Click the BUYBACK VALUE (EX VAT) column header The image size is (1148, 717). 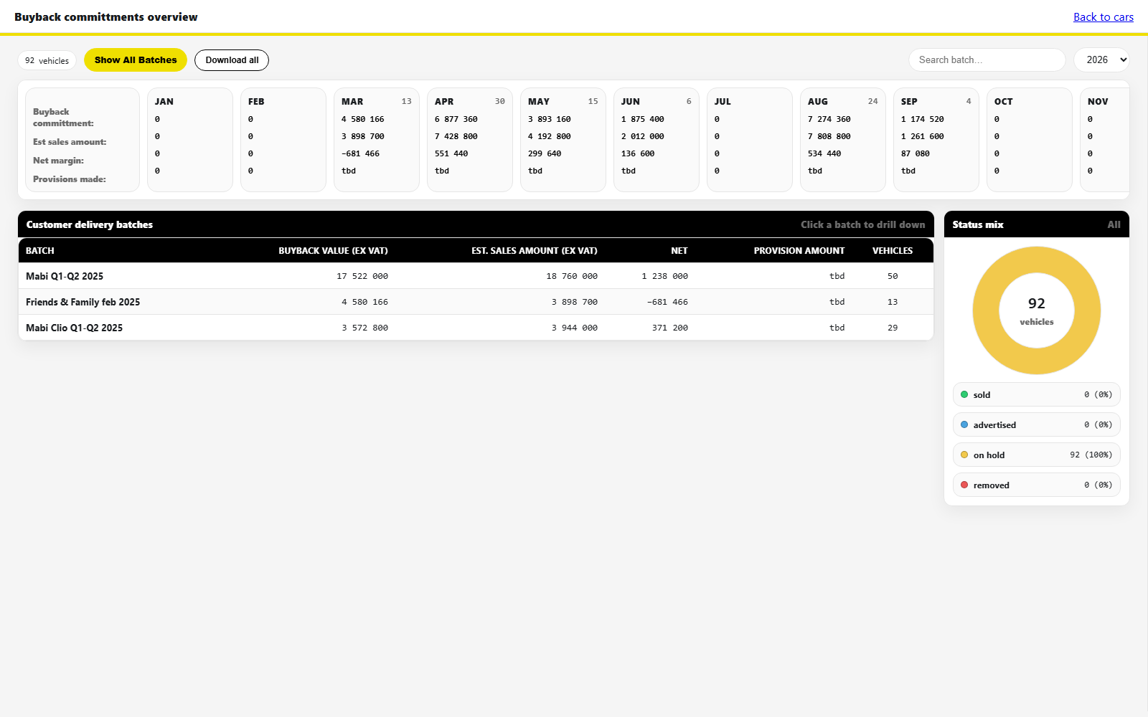coord(333,251)
